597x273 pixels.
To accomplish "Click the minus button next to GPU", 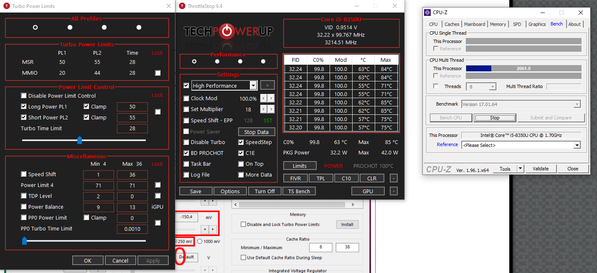I will (x=394, y=191).
